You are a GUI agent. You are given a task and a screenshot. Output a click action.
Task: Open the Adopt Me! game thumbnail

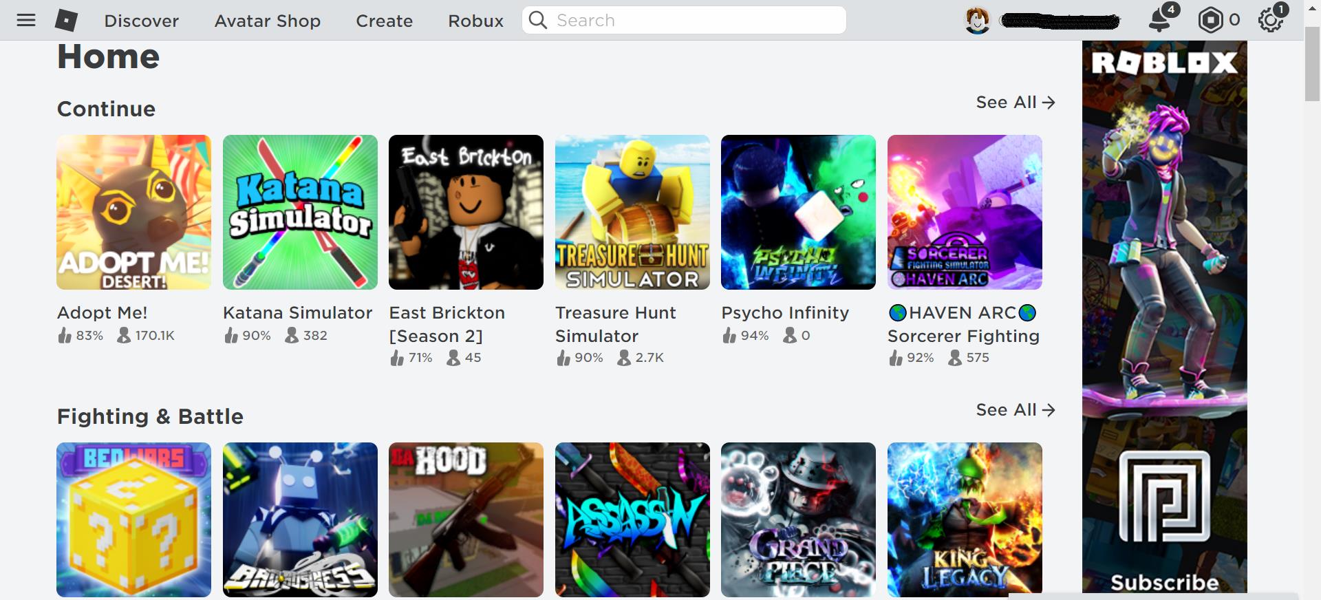point(134,212)
